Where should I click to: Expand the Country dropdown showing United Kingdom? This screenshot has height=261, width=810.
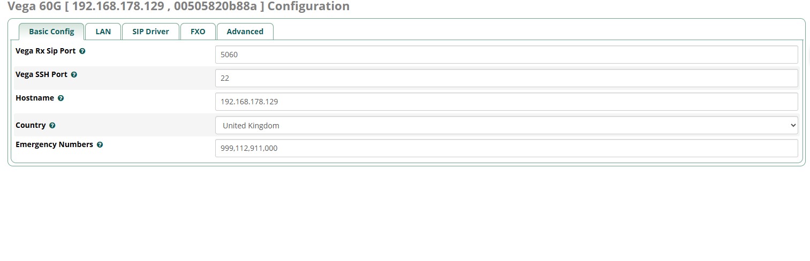pyautogui.click(x=506, y=125)
